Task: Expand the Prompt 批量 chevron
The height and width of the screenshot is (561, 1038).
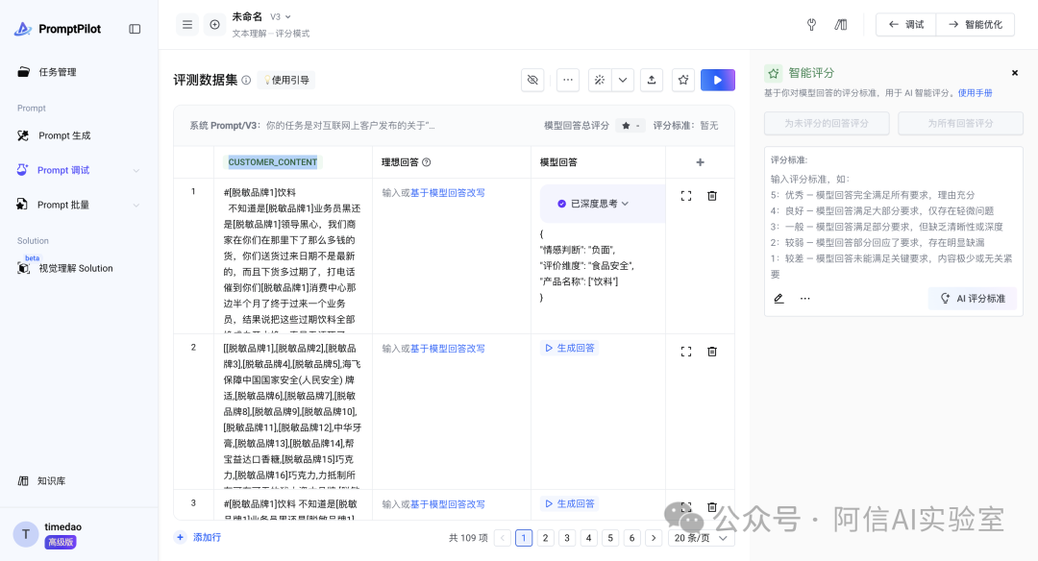Action: 136,205
